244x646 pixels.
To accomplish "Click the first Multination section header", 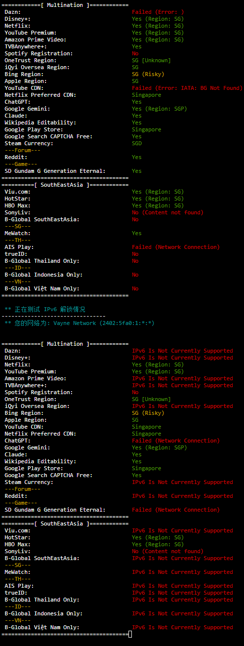I will [x=65, y=5].
